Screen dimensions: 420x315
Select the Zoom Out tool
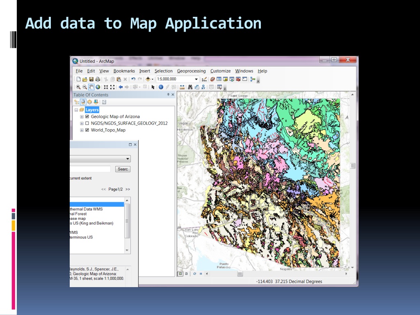coord(84,87)
